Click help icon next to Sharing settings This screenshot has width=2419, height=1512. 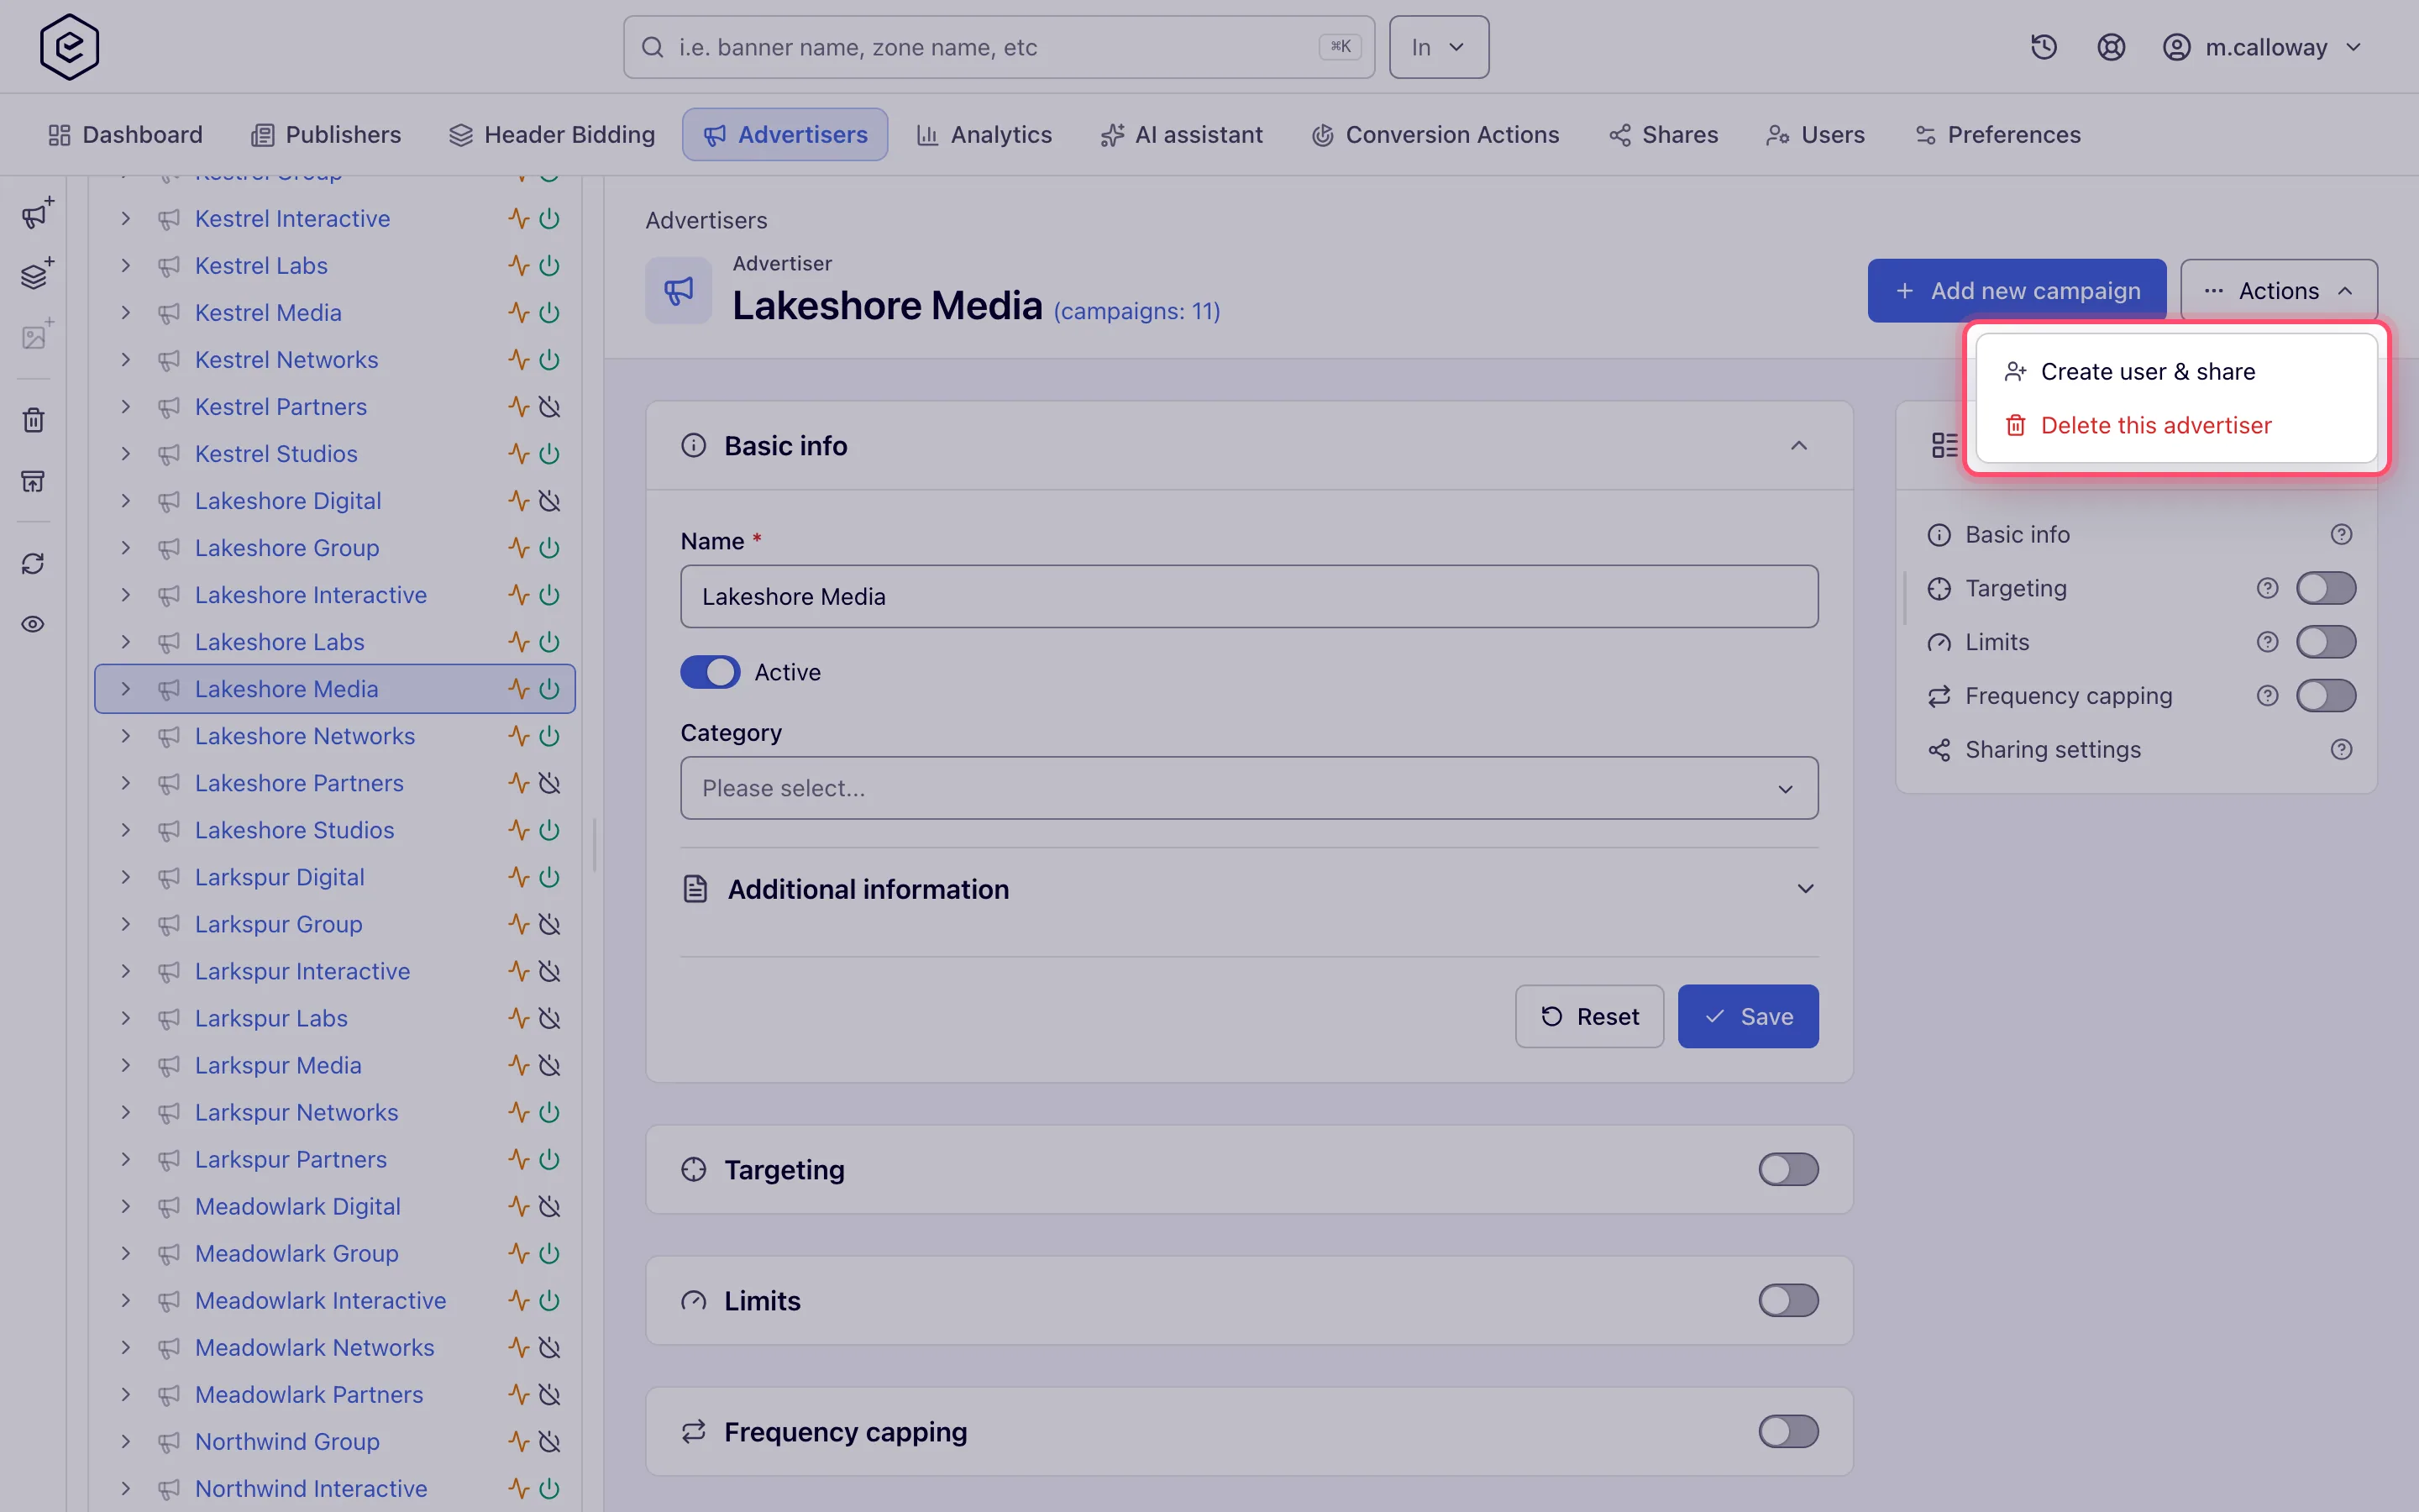click(2341, 749)
